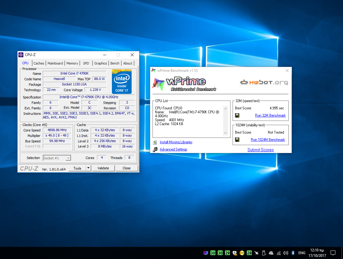
Task: Click the Technology value '22 nm'
Action: pos(51,90)
